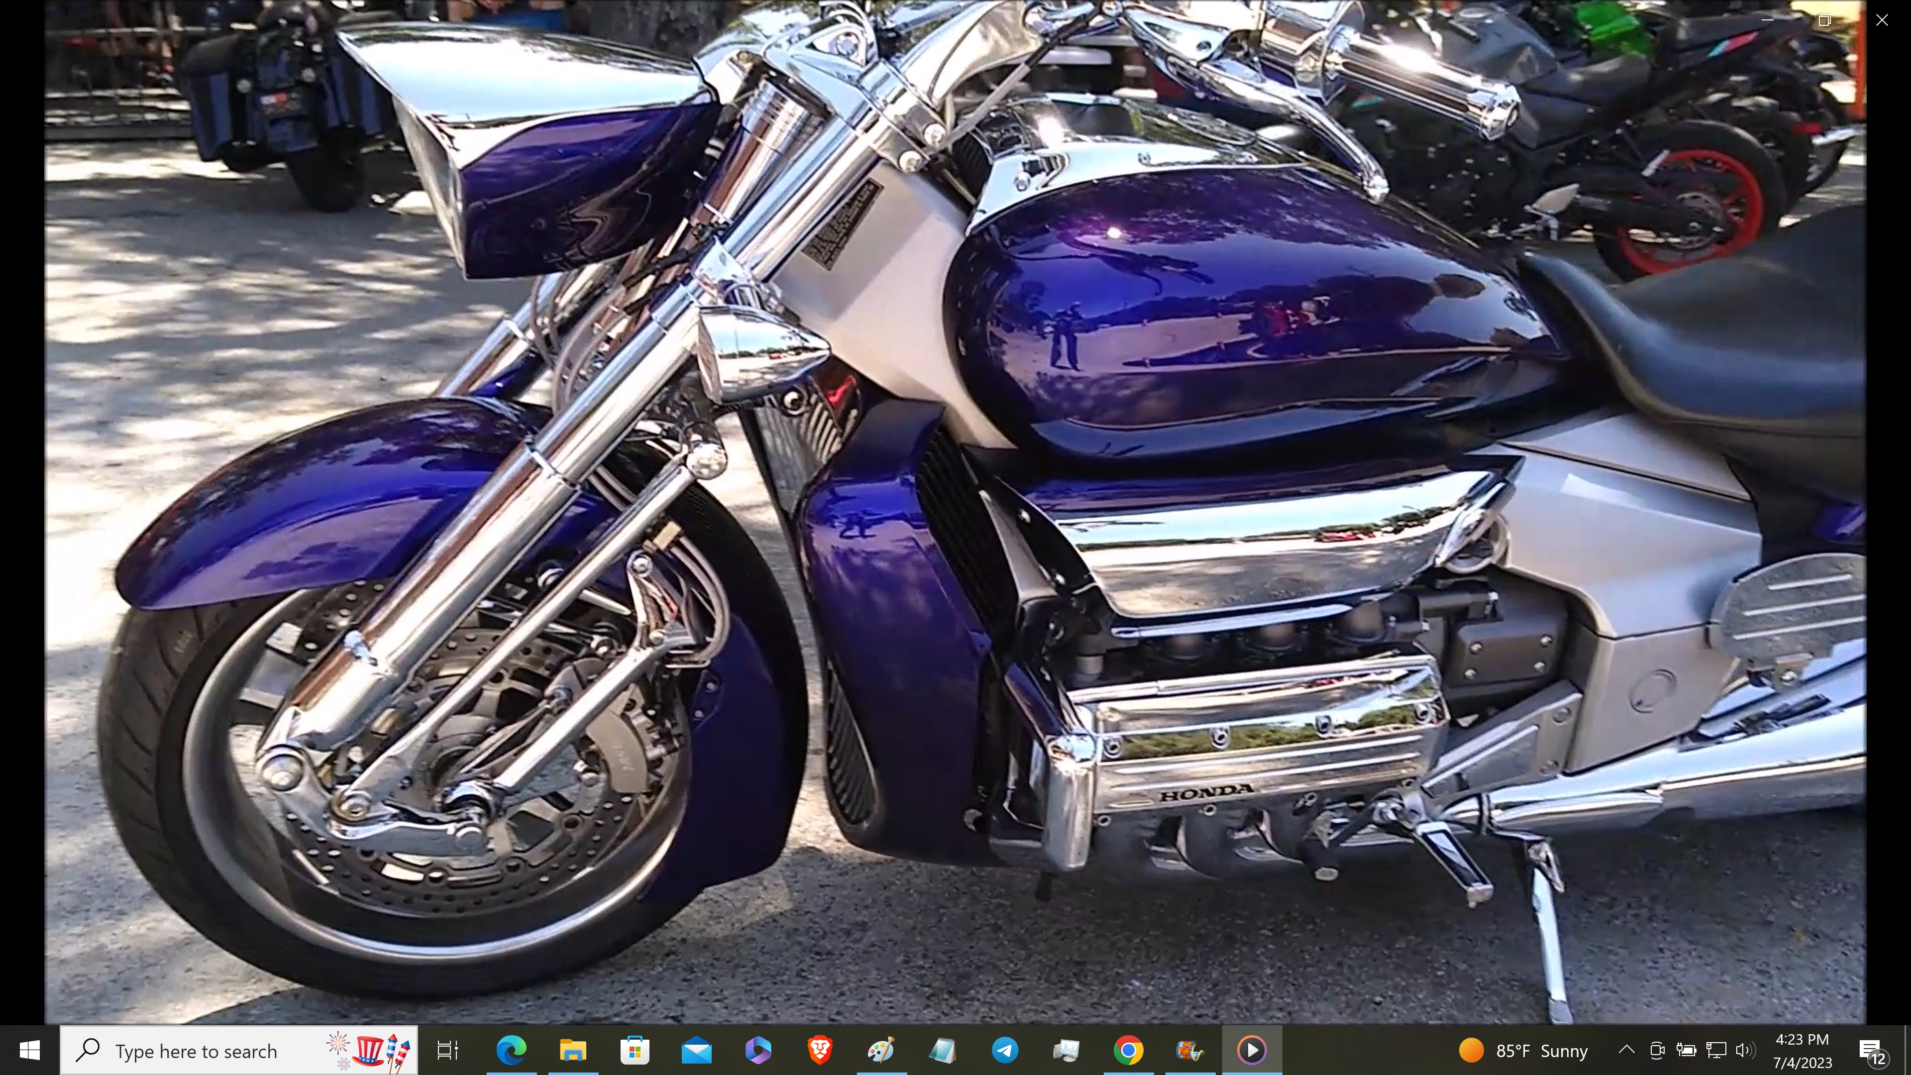Open the Action Center with 12 notifications

[x=1872, y=1051]
